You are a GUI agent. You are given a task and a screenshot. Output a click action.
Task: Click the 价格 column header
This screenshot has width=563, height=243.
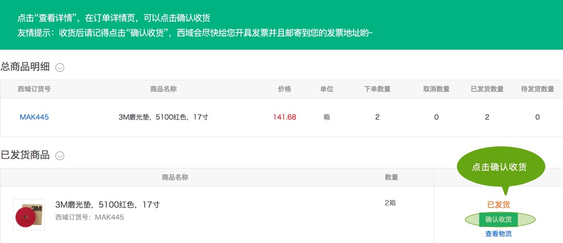tap(285, 89)
